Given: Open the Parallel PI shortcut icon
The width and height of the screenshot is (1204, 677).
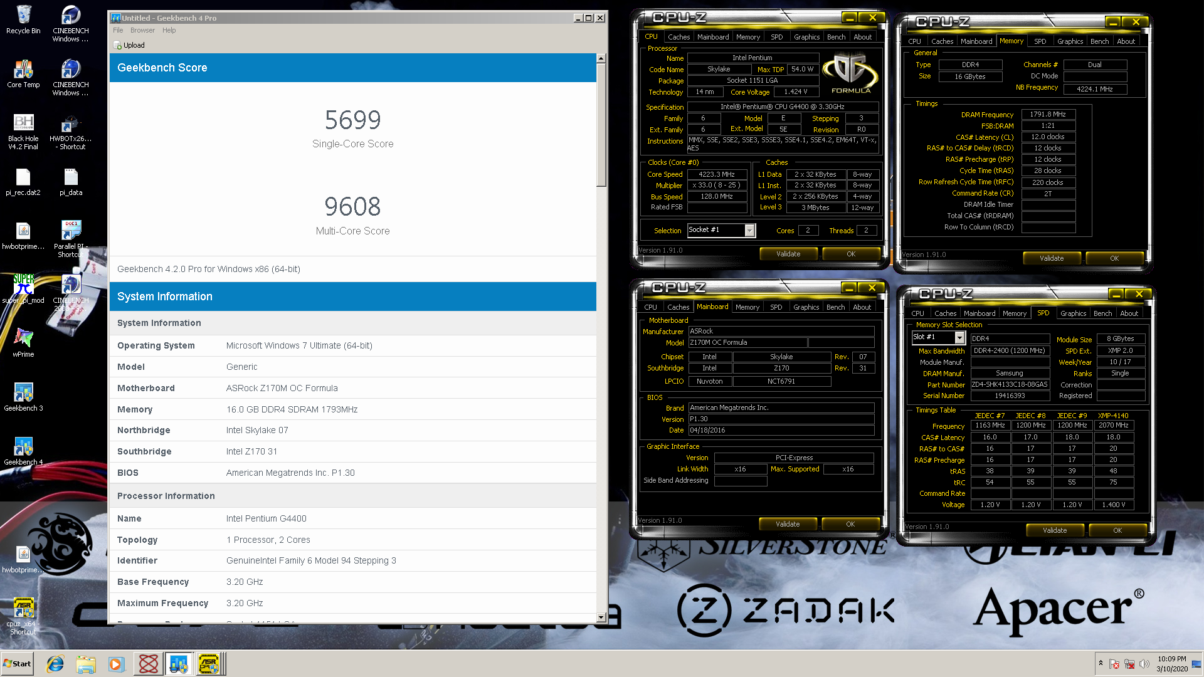Looking at the screenshot, I should 71,238.
